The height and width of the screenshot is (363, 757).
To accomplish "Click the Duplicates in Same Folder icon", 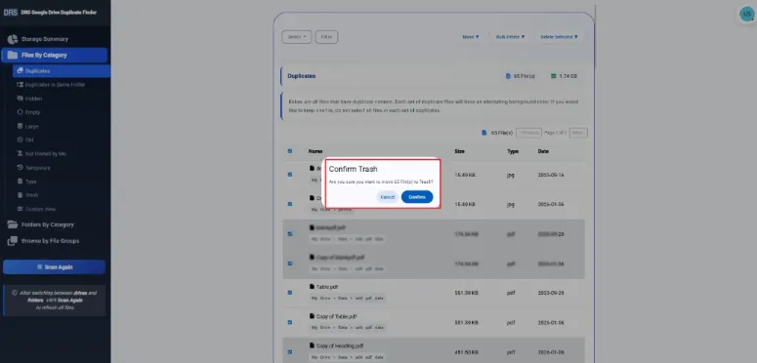I will [20, 84].
